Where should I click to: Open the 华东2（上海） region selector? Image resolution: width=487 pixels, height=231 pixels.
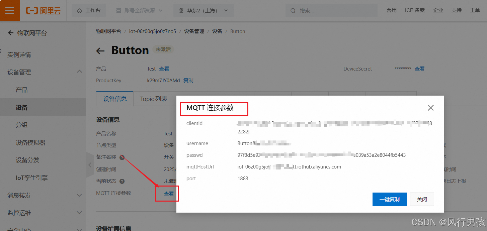[204, 10]
